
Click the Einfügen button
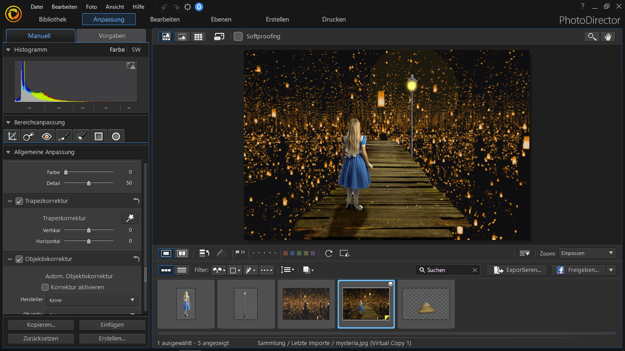click(x=112, y=325)
